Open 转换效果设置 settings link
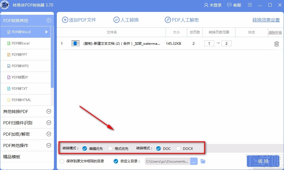The width and height of the screenshot is (284, 170). 266,20
